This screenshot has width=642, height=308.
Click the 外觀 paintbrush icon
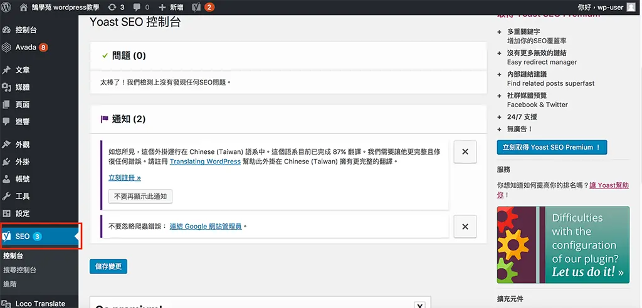click(6, 145)
